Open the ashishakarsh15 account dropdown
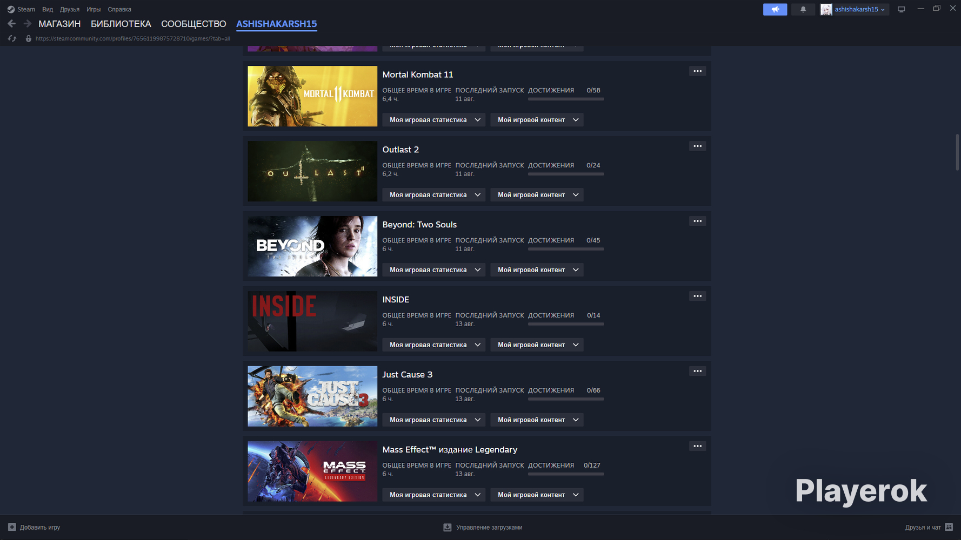961x540 pixels. pos(860,9)
